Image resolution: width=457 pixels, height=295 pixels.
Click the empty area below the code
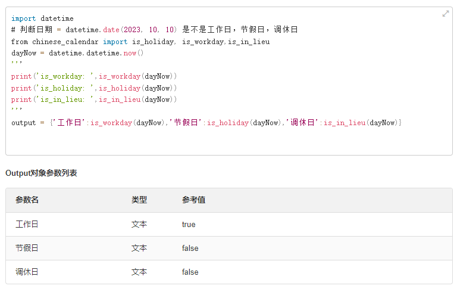coord(228,141)
